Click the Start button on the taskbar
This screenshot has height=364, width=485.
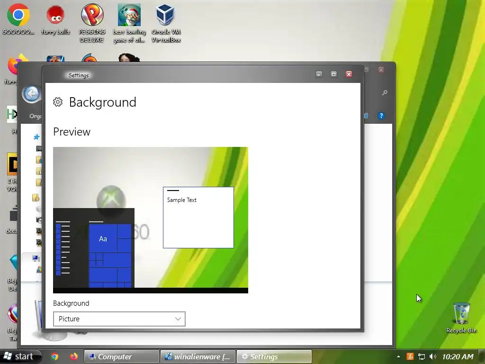[20, 356]
